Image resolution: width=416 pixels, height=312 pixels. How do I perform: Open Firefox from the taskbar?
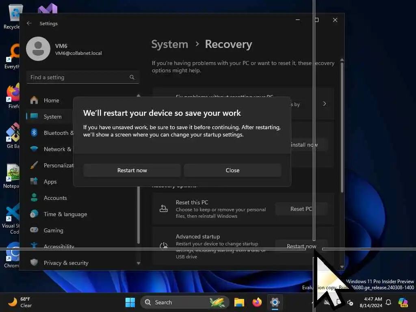click(x=257, y=302)
